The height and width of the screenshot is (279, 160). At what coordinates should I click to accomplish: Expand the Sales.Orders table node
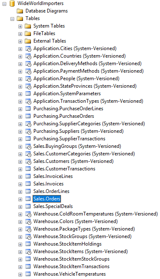20,199
